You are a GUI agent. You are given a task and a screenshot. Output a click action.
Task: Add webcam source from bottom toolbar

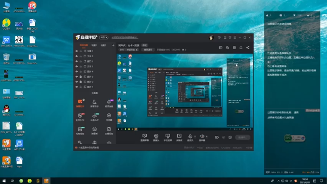[x=156, y=137]
